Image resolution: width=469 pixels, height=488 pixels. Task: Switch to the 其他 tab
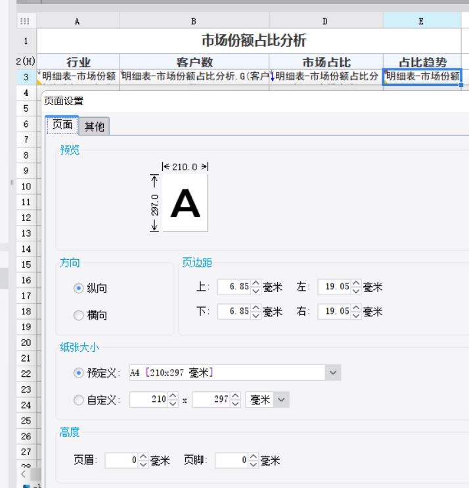[x=95, y=126]
